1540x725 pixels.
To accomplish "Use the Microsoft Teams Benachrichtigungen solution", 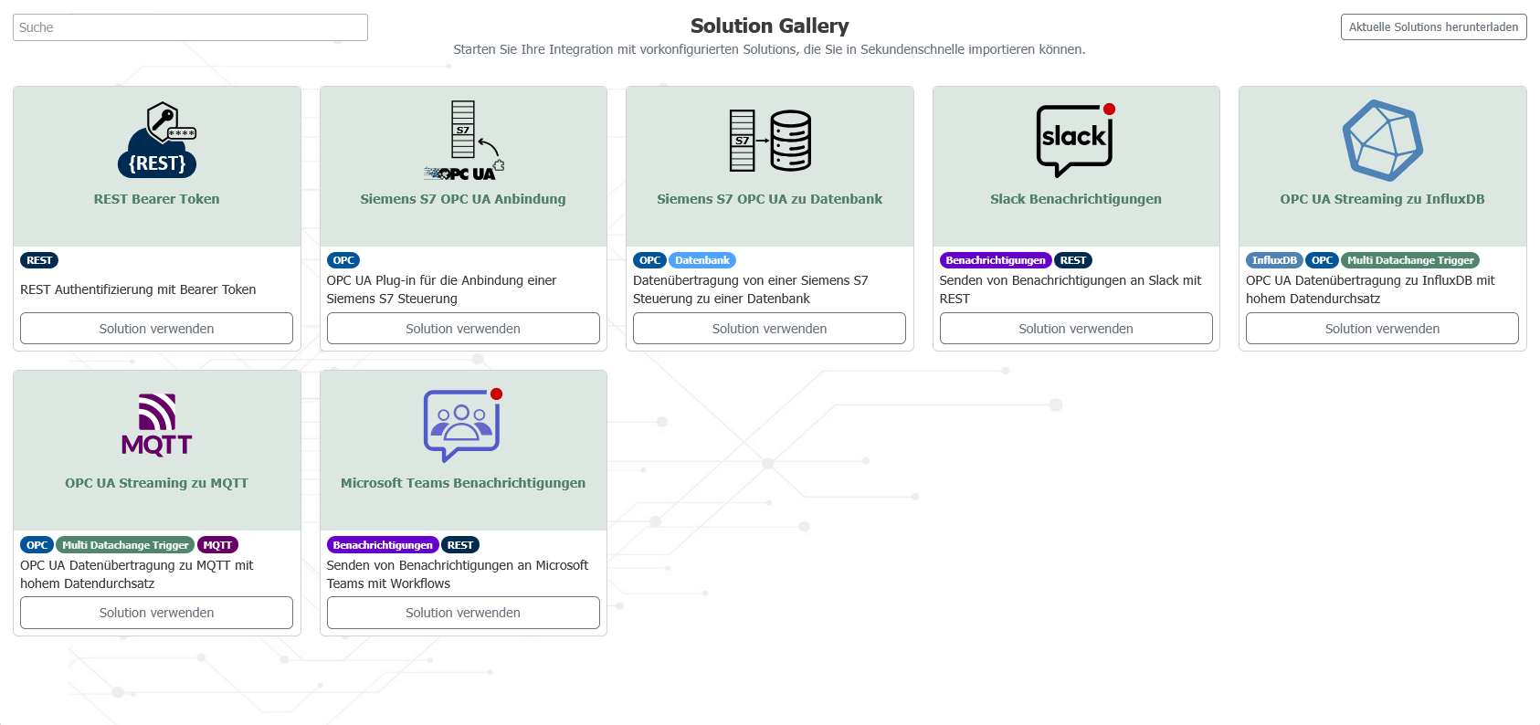I will 463,613.
